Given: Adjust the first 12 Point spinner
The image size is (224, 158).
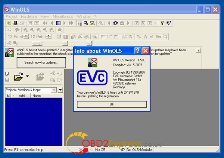Looking at the screenshot, I should pyautogui.click(x=26, y=37).
